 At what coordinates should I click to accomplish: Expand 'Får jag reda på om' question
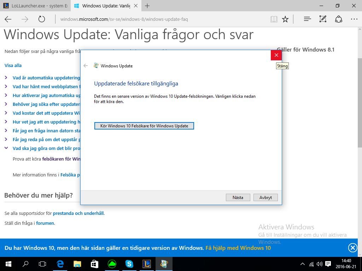point(46,139)
